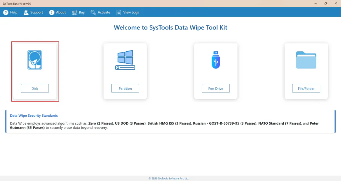Click the SysTools copyright footer text

[x=169, y=178]
